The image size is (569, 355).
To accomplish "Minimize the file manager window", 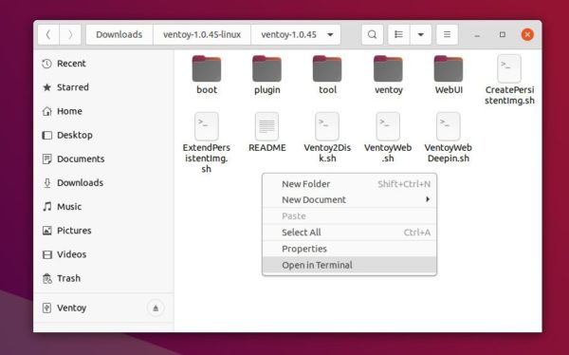I will point(477,35).
